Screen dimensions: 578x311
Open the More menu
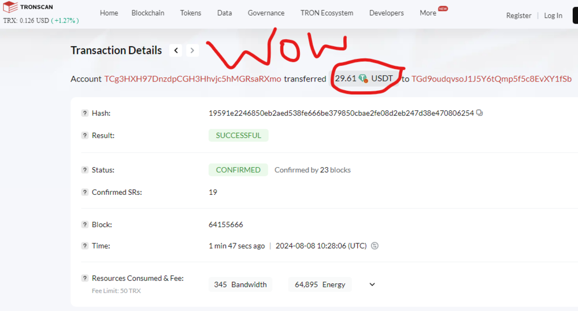428,13
